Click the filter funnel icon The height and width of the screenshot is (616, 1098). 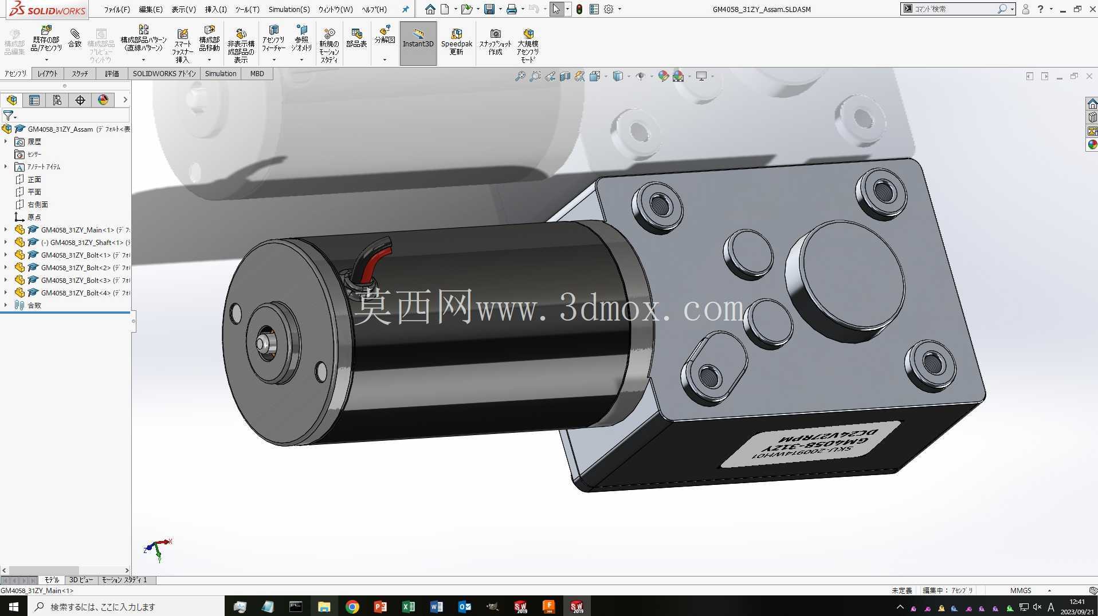7,116
